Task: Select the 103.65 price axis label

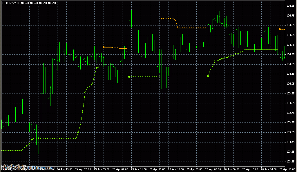Action: 290,122
